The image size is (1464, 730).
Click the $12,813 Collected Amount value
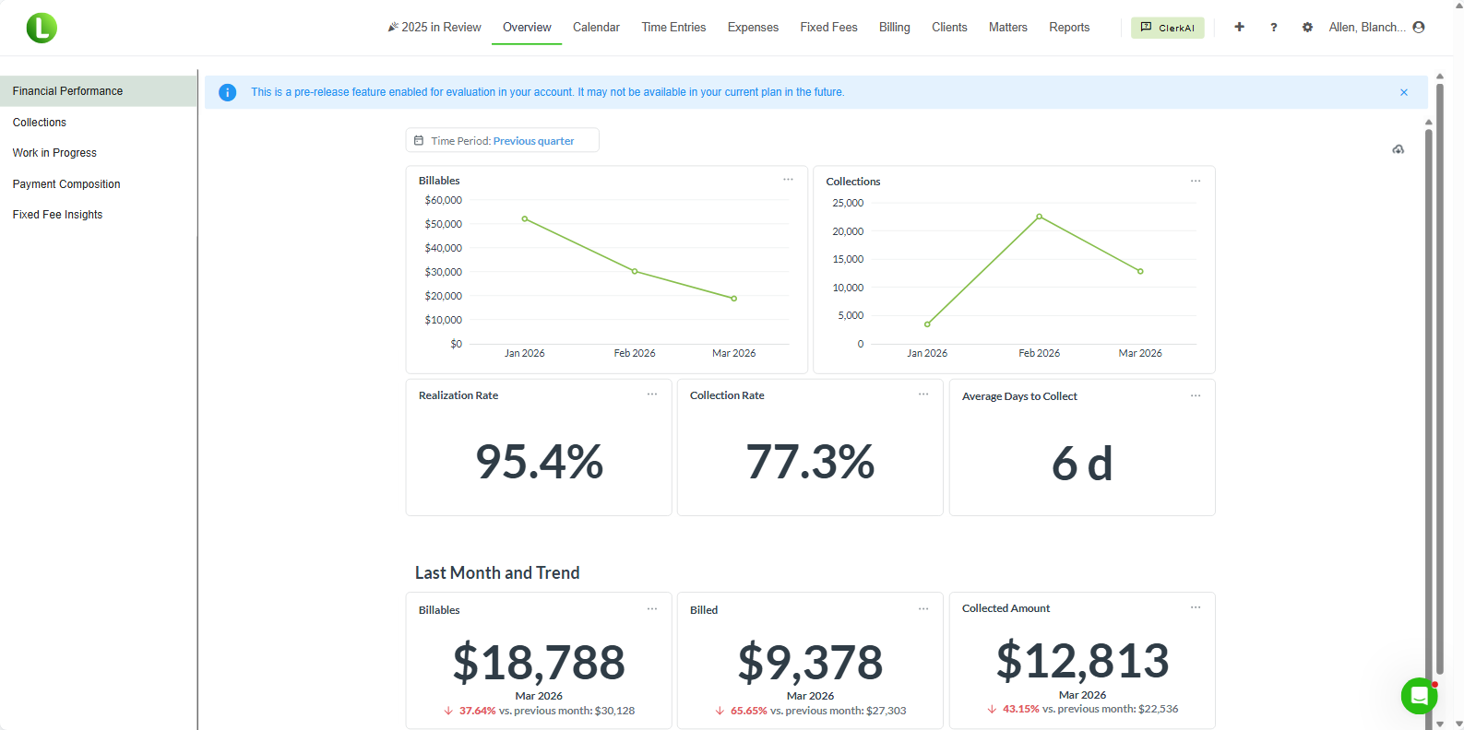coord(1082,660)
